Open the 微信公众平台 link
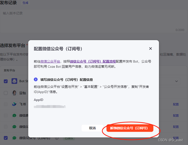Screen dimensions: 188x145 point(50,61)
